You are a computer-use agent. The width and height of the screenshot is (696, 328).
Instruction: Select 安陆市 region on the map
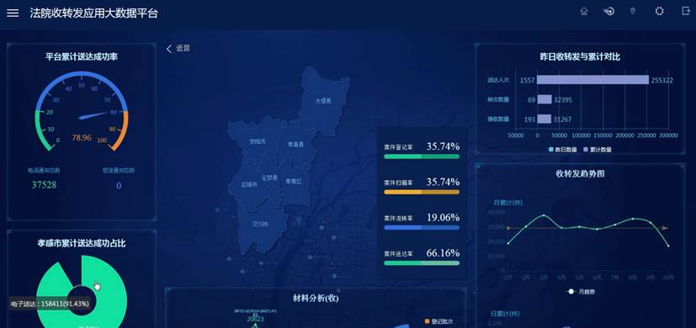pyautogui.click(x=257, y=141)
